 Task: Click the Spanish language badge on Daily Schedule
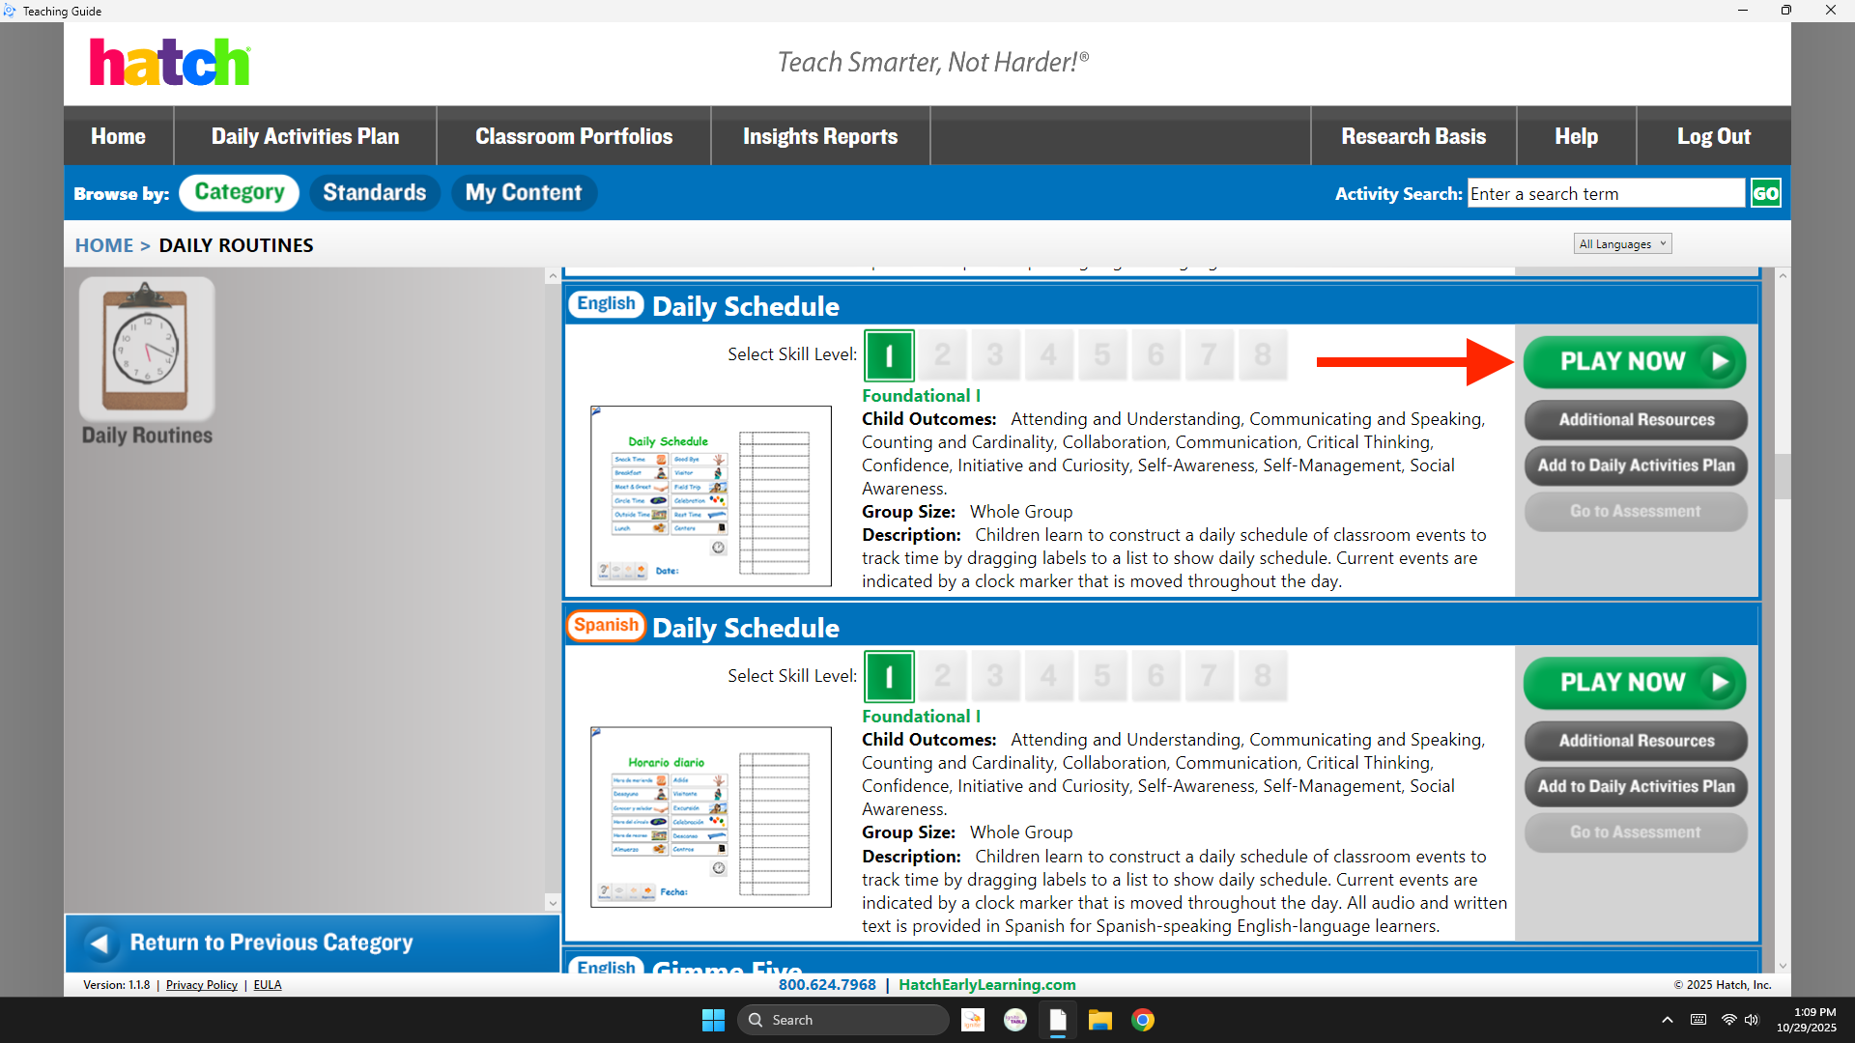click(x=606, y=626)
